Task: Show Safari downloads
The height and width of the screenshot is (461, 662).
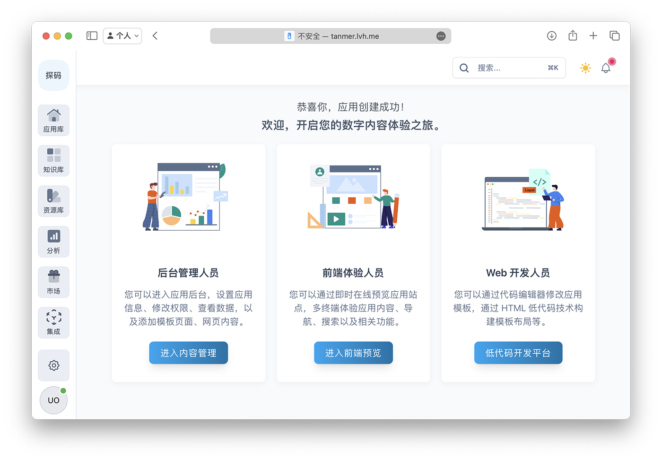Action: pos(552,36)
